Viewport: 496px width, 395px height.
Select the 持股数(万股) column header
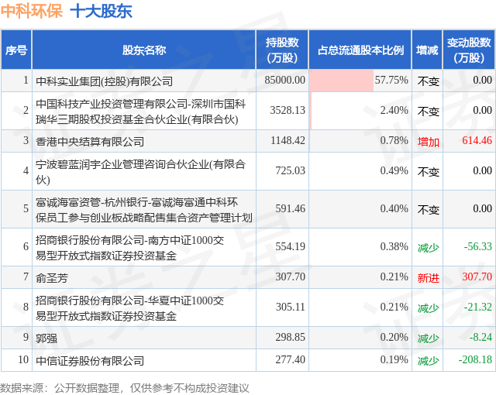click(x=282, y=50)
